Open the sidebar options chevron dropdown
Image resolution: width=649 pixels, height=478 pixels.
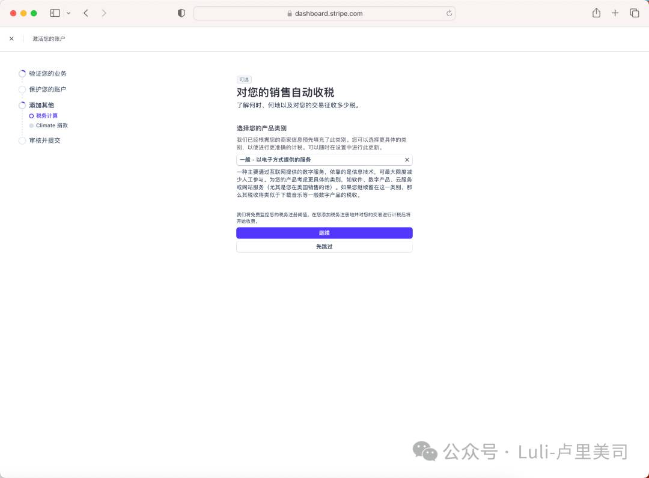coord(69,13)
